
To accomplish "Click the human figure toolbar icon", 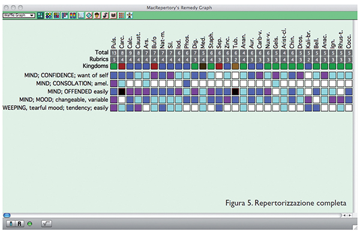I will tap(130, 16).
